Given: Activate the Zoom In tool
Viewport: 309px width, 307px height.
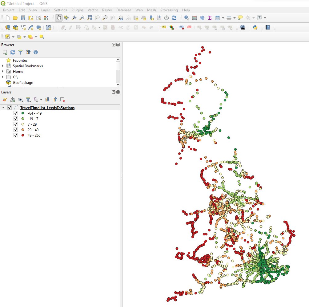Looking at the screenshot, I should click(x=74, y=18).
